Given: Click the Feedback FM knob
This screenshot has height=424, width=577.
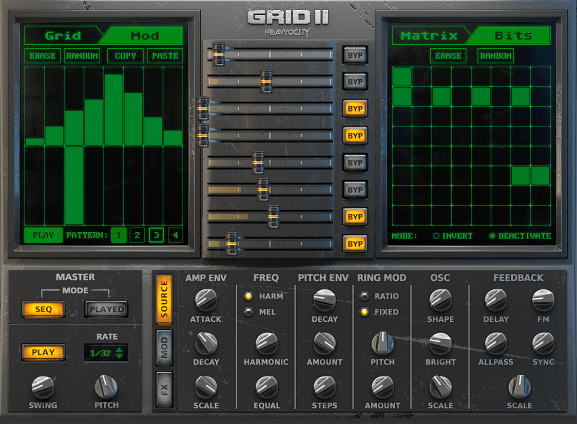Looking at the screenshot, I should (x=543, y=300).
